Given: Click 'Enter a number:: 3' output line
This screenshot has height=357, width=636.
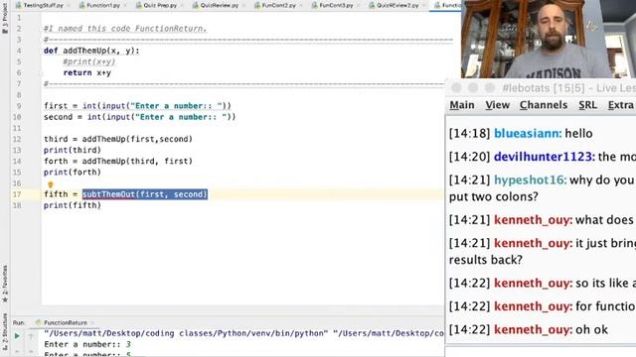Looking at the screenshot, I should (87, 344).
